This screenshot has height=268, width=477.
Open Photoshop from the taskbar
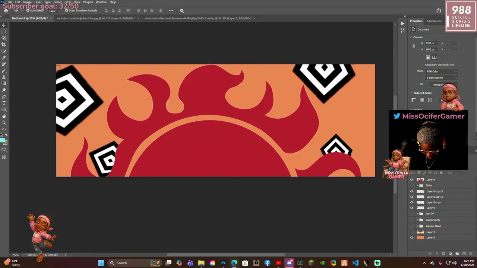(x=223, y=263)
